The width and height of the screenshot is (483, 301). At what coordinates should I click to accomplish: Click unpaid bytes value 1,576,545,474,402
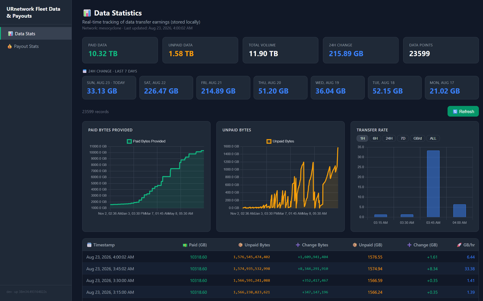[252, 257]
